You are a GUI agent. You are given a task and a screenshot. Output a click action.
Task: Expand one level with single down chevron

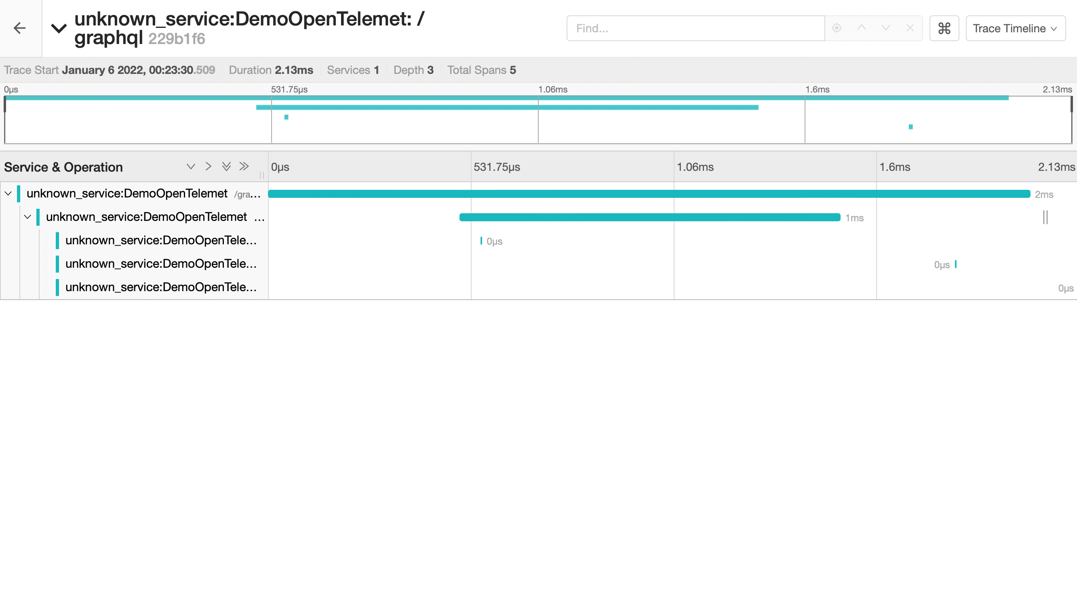point(191,166)
